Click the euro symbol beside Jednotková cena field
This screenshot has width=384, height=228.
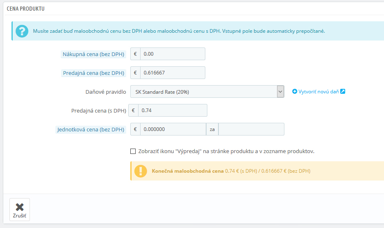coord(135,129)
